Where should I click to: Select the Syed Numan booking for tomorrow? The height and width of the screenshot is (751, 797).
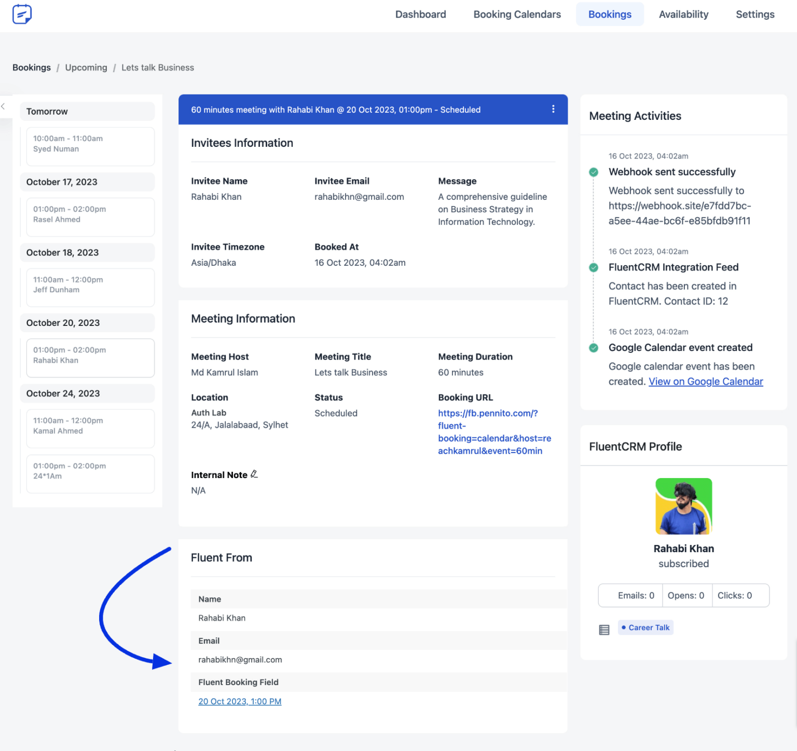point(90,146)
